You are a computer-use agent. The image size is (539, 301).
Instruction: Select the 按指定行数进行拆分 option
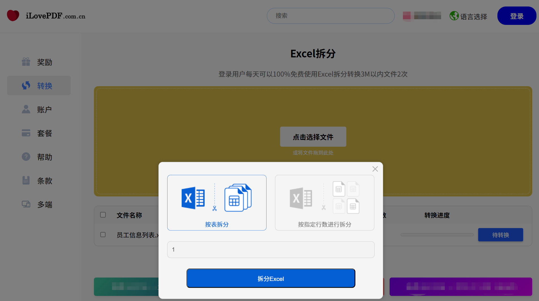click(324, 202)
